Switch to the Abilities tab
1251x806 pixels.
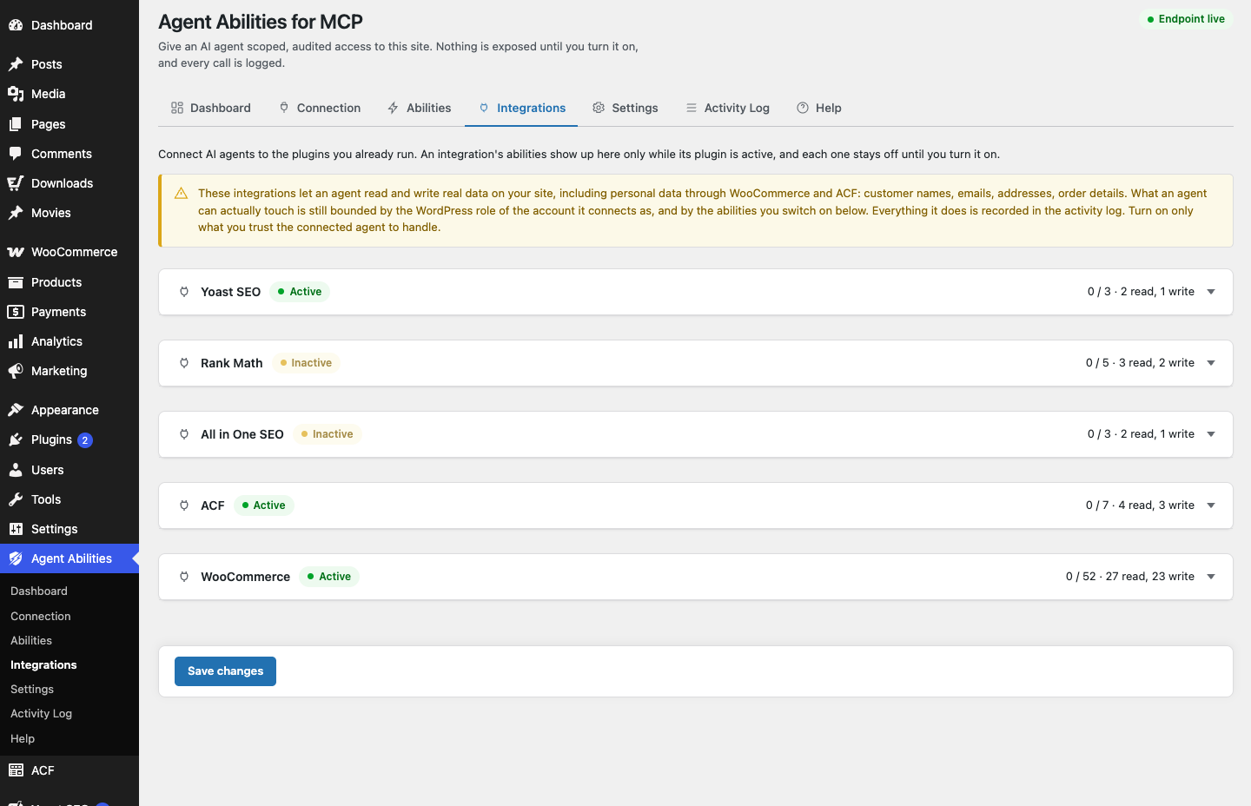pos(419,108)
